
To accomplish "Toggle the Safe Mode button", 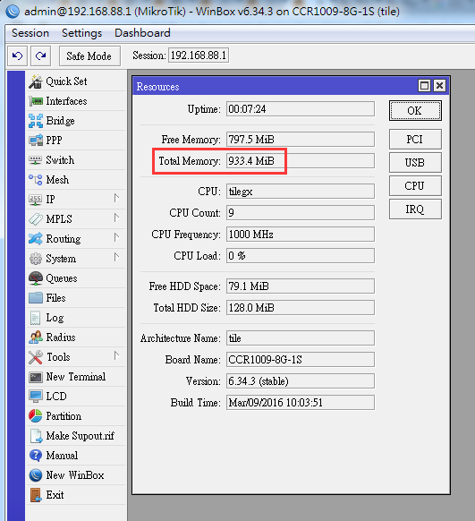I will tap(89, 56).
